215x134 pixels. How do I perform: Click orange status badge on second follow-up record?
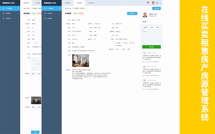pos(144,67)
